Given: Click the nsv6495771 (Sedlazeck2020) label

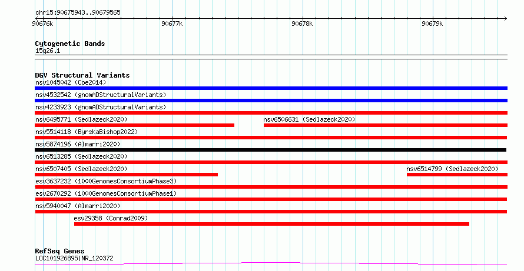Looking at the screenshot, I should coord(81,119).
